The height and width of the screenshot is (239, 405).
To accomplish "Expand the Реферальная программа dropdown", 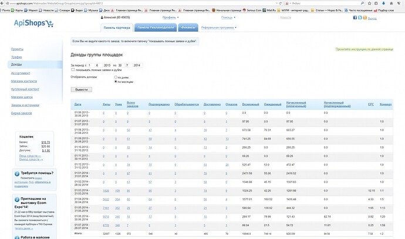I will click(x=219, y=28).
